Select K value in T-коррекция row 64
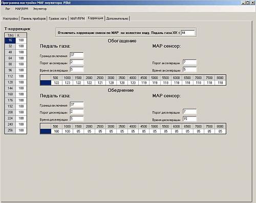 click(x=21, y=58)
